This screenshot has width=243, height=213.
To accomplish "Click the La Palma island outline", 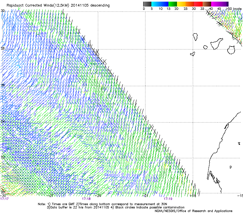I will pyautogui.click(x=195, y=37).
